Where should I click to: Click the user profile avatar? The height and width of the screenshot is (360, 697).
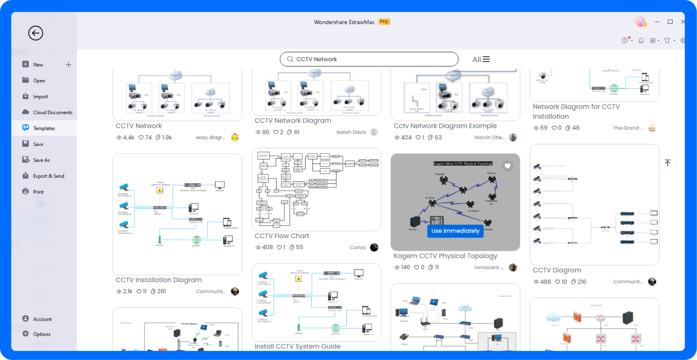pyautogui.click(x=640, y=21)
